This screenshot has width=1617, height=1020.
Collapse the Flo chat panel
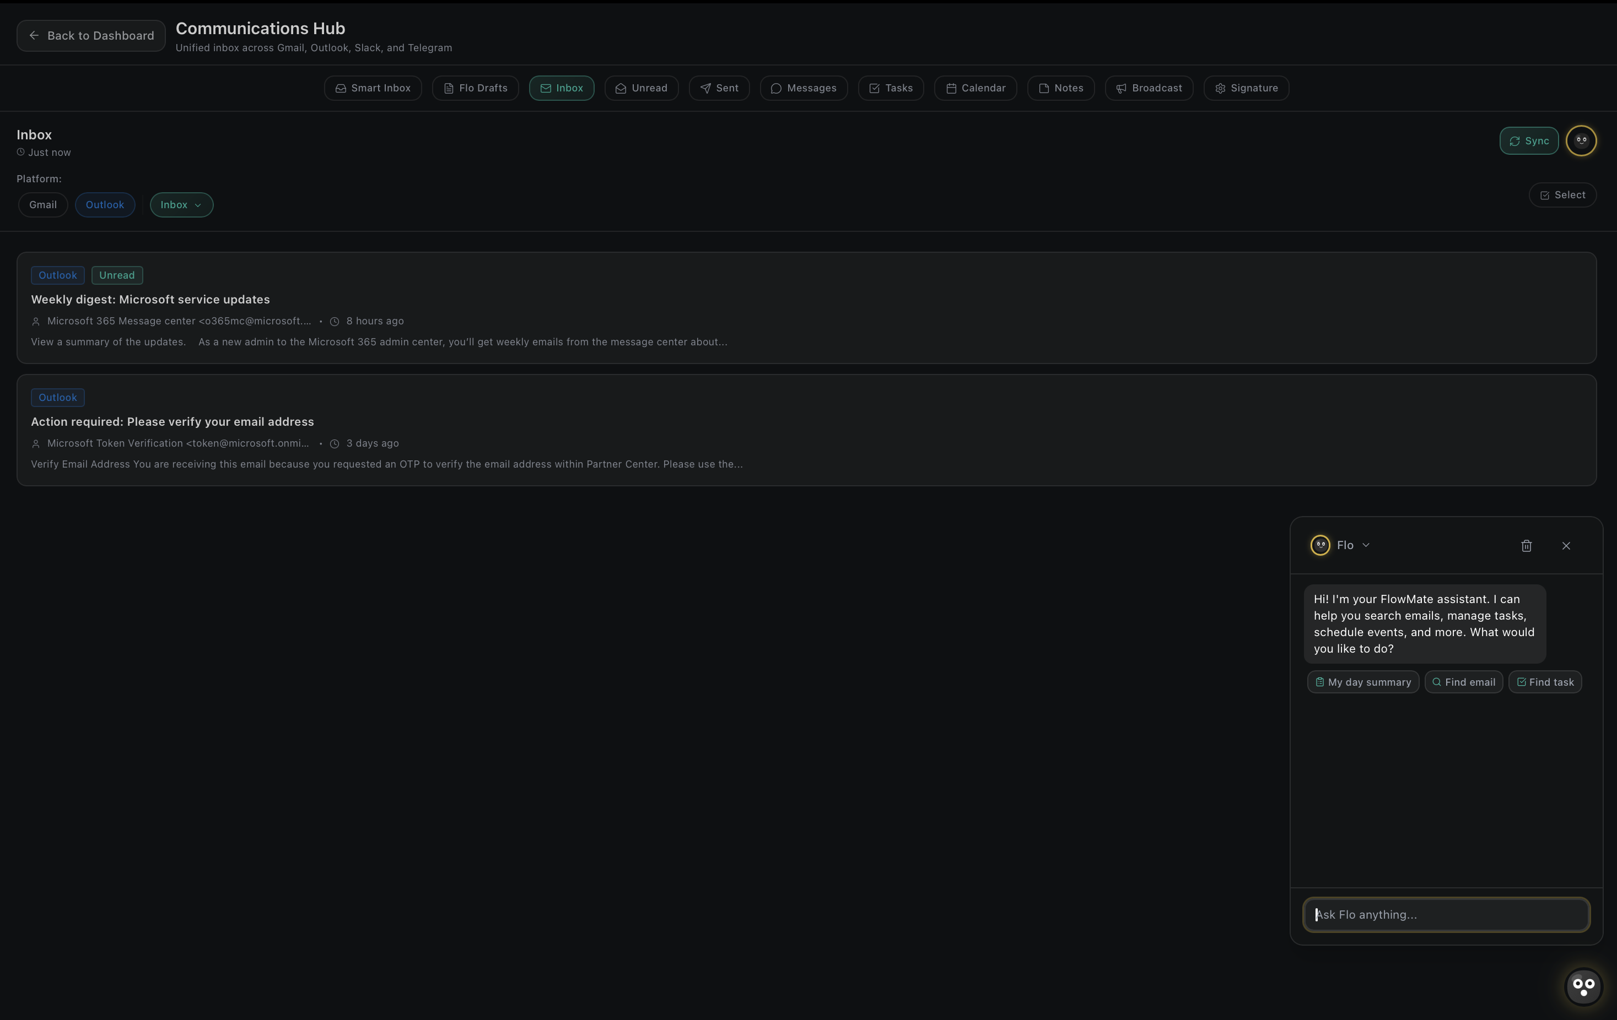1566,546
